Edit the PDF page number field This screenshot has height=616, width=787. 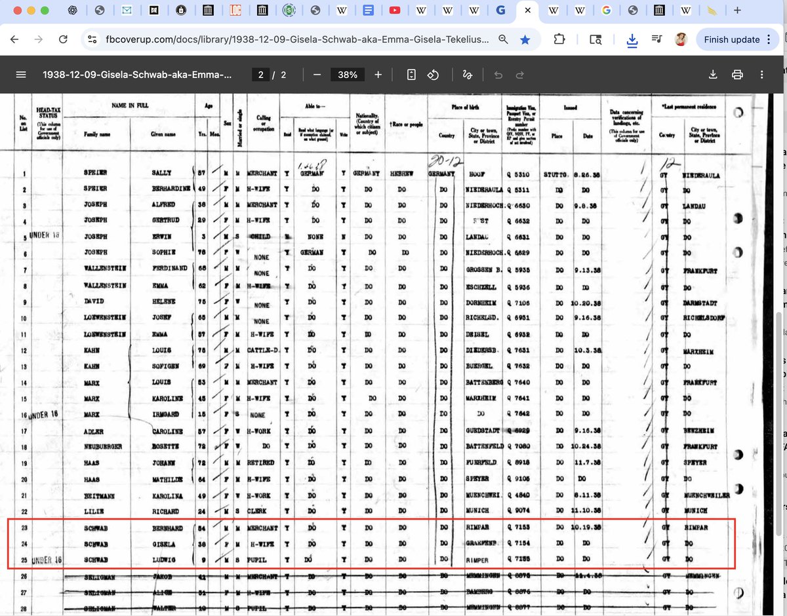click(x=260, y=75)
